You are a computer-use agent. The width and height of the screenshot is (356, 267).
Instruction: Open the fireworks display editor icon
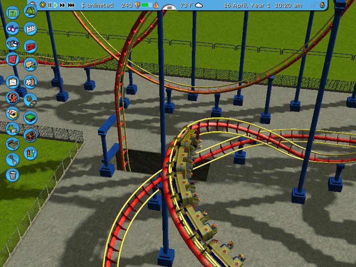(x=30, y=153)
